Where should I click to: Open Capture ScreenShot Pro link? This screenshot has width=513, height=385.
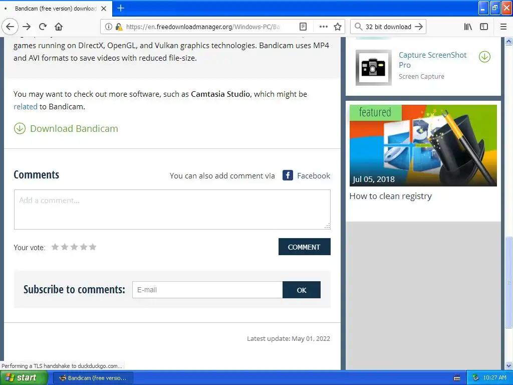click(432, 60)
